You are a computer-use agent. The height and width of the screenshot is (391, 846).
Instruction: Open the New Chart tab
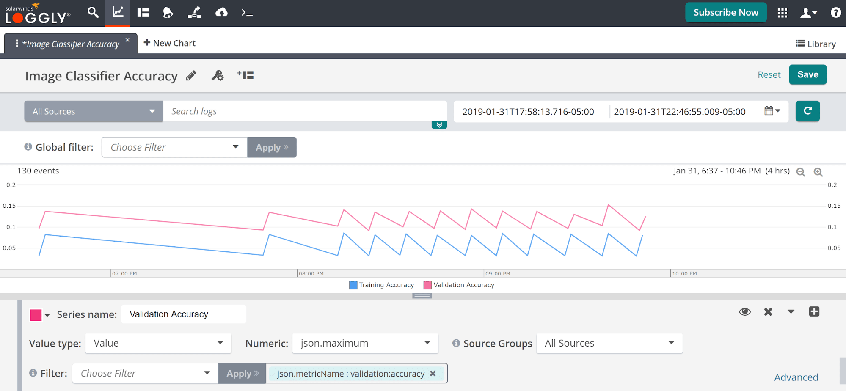pos(169,43)
